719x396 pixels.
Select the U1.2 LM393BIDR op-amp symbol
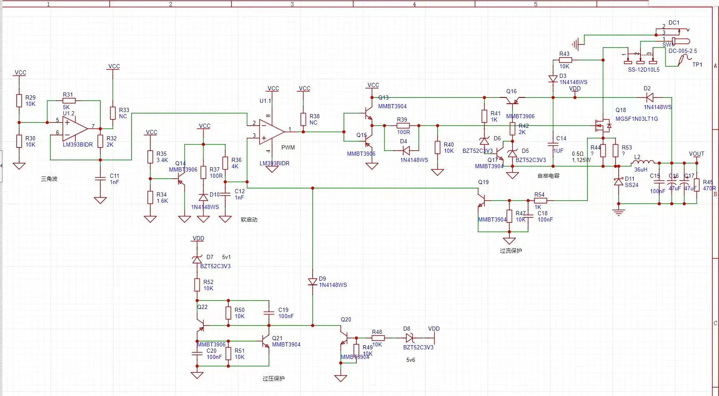pos(74,129)
